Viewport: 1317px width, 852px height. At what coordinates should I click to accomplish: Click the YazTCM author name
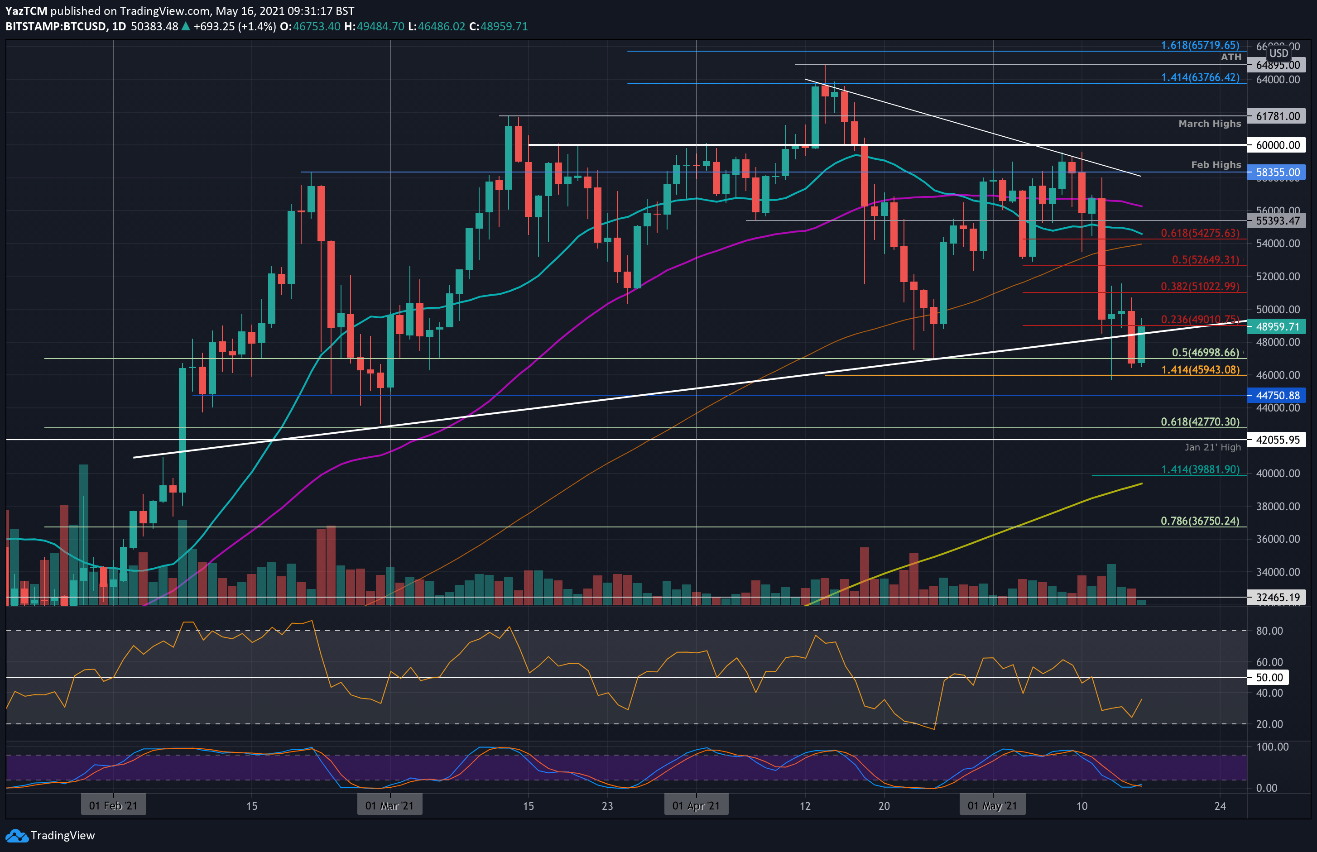(26, 11)
